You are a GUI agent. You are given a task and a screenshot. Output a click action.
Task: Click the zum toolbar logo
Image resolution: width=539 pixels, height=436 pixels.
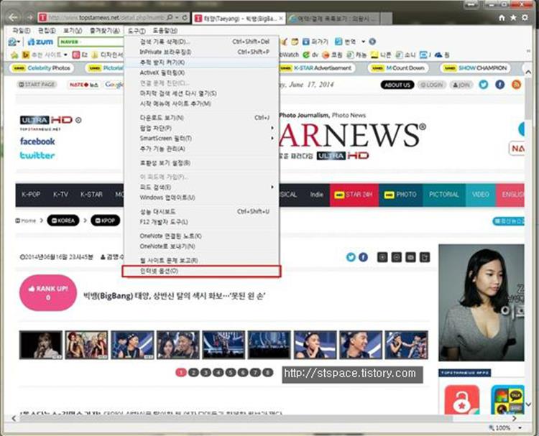[40, 42]
